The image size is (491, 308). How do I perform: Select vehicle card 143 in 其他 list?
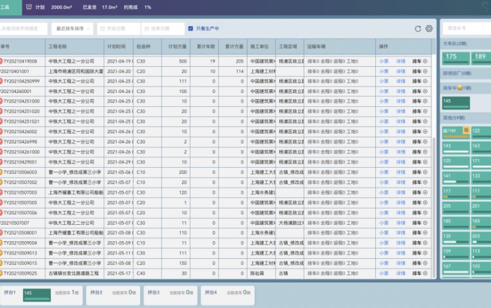[456, 148]
